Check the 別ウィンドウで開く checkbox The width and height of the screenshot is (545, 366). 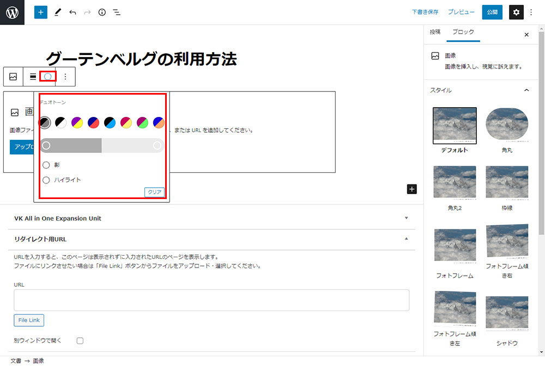(x=80, y=340)
